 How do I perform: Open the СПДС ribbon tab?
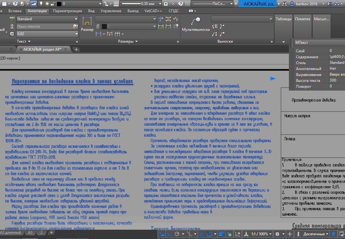pos(174,11)
